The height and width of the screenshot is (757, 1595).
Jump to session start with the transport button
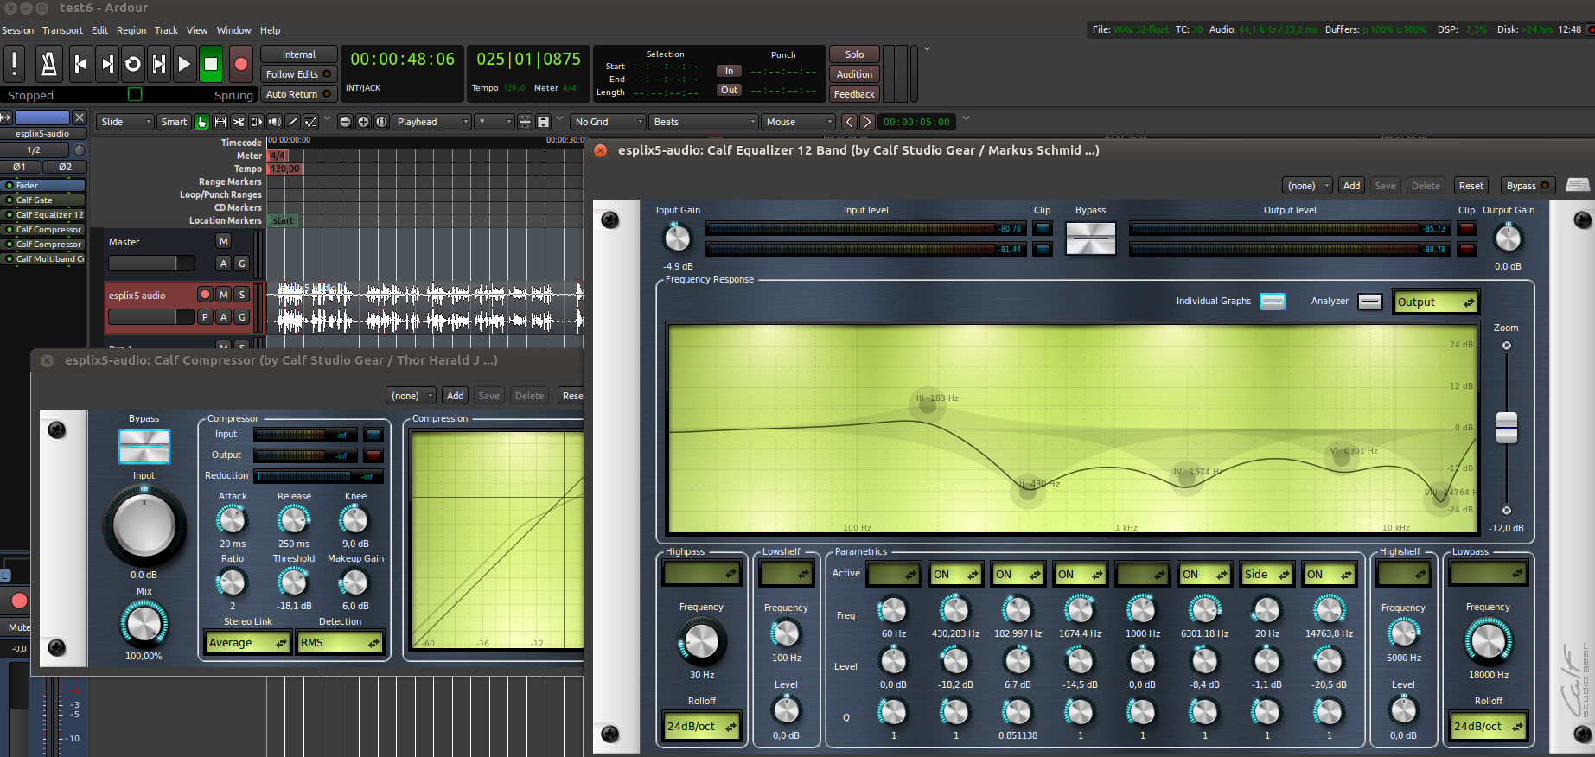pyautogui.click(x=80, y=64)
